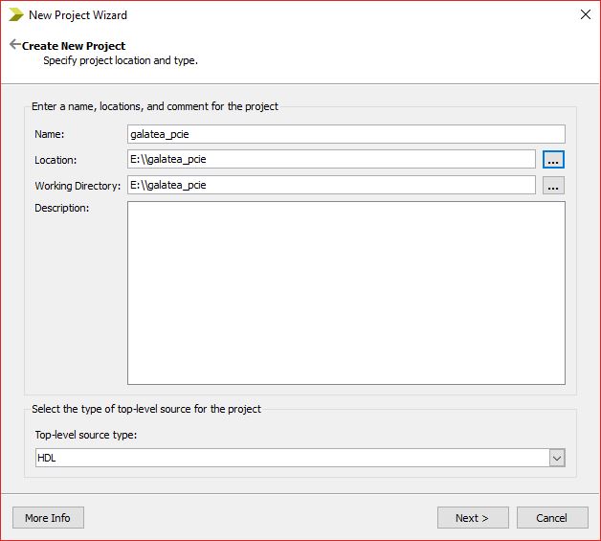601x541 pixels.
Task: Click the Xilinx logo in the title bar
Action: coord(16,15)
